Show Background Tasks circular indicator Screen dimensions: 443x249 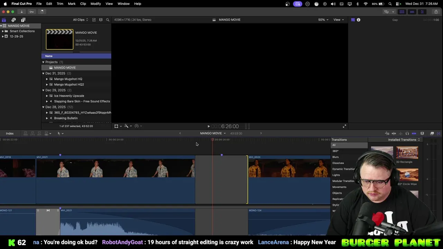(x=42, y=12)
